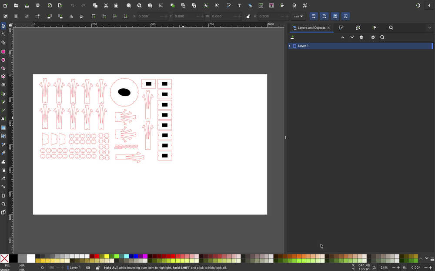Select the Connector tool
Image resolution: width=435 pixels, height=271 pixels.
pos(3,187)
